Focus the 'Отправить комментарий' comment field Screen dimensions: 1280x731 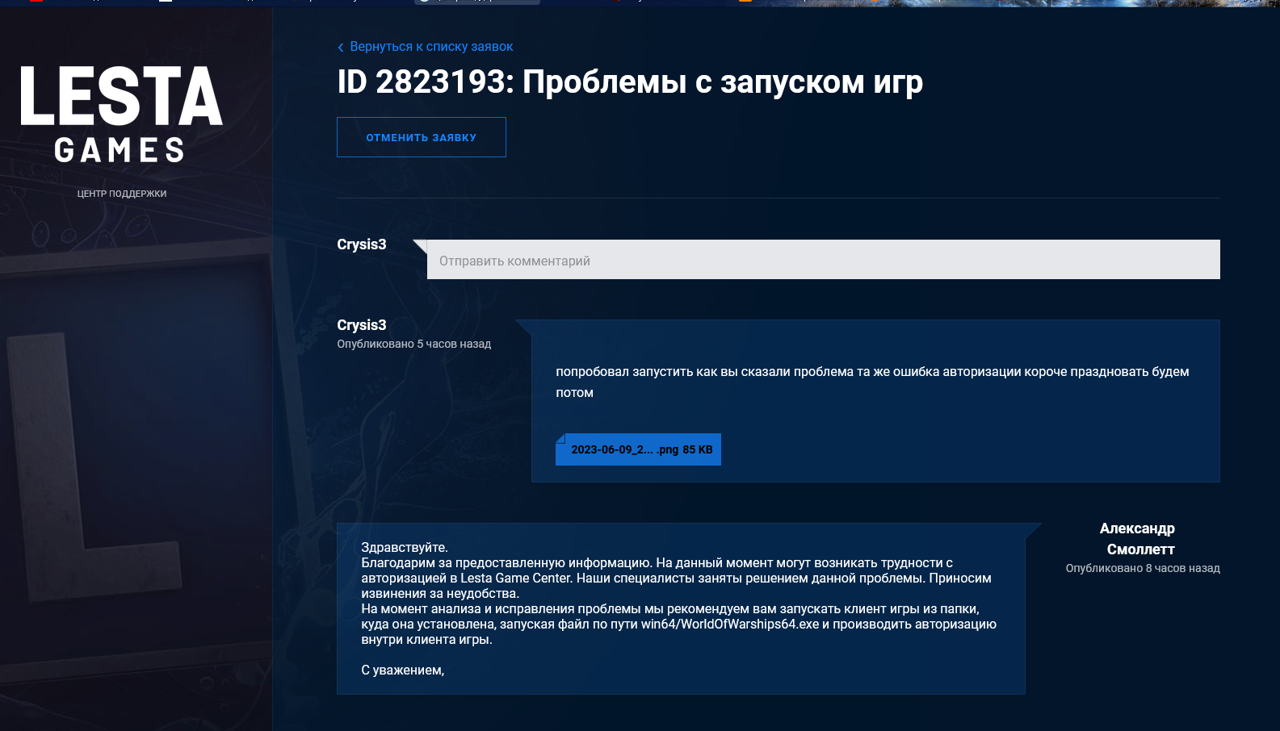coord(823,260)
